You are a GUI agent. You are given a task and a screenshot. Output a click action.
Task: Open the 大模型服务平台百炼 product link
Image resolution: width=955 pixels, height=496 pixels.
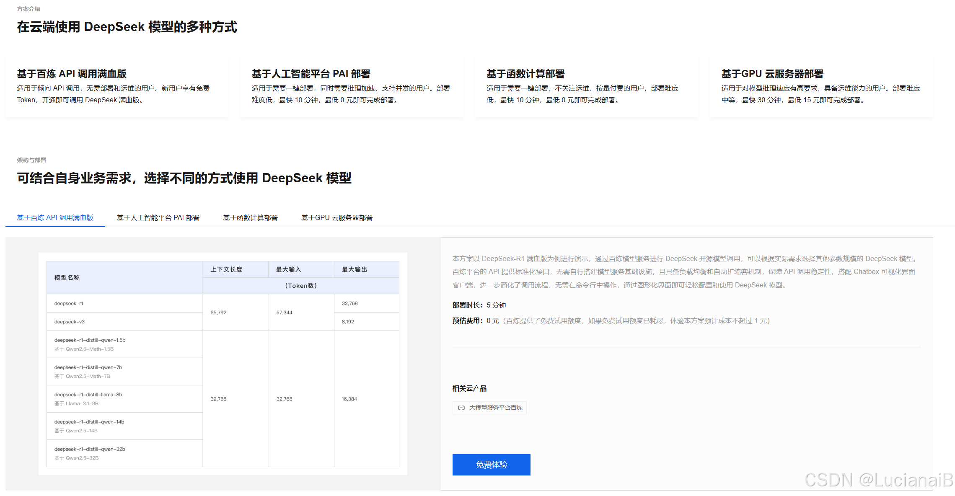click(495, 408)
